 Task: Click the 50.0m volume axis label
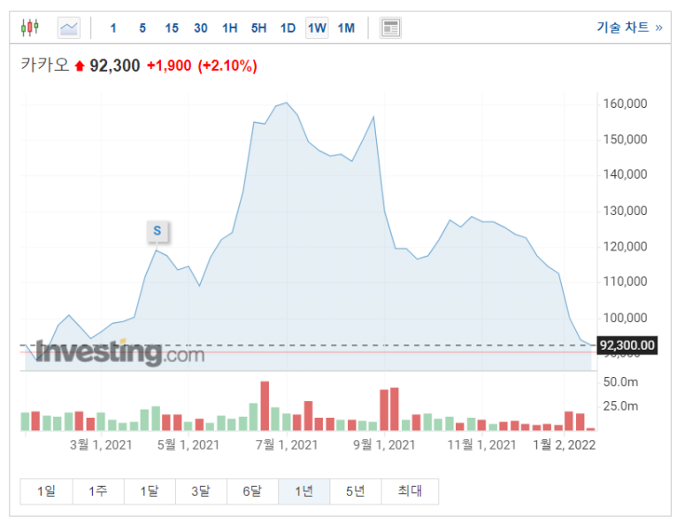(620, 382)
